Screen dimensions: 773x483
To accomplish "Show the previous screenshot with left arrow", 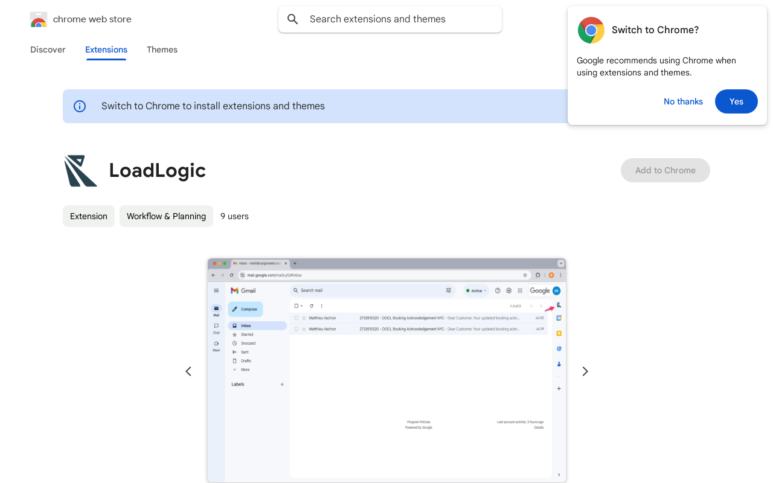I will 188,371.
